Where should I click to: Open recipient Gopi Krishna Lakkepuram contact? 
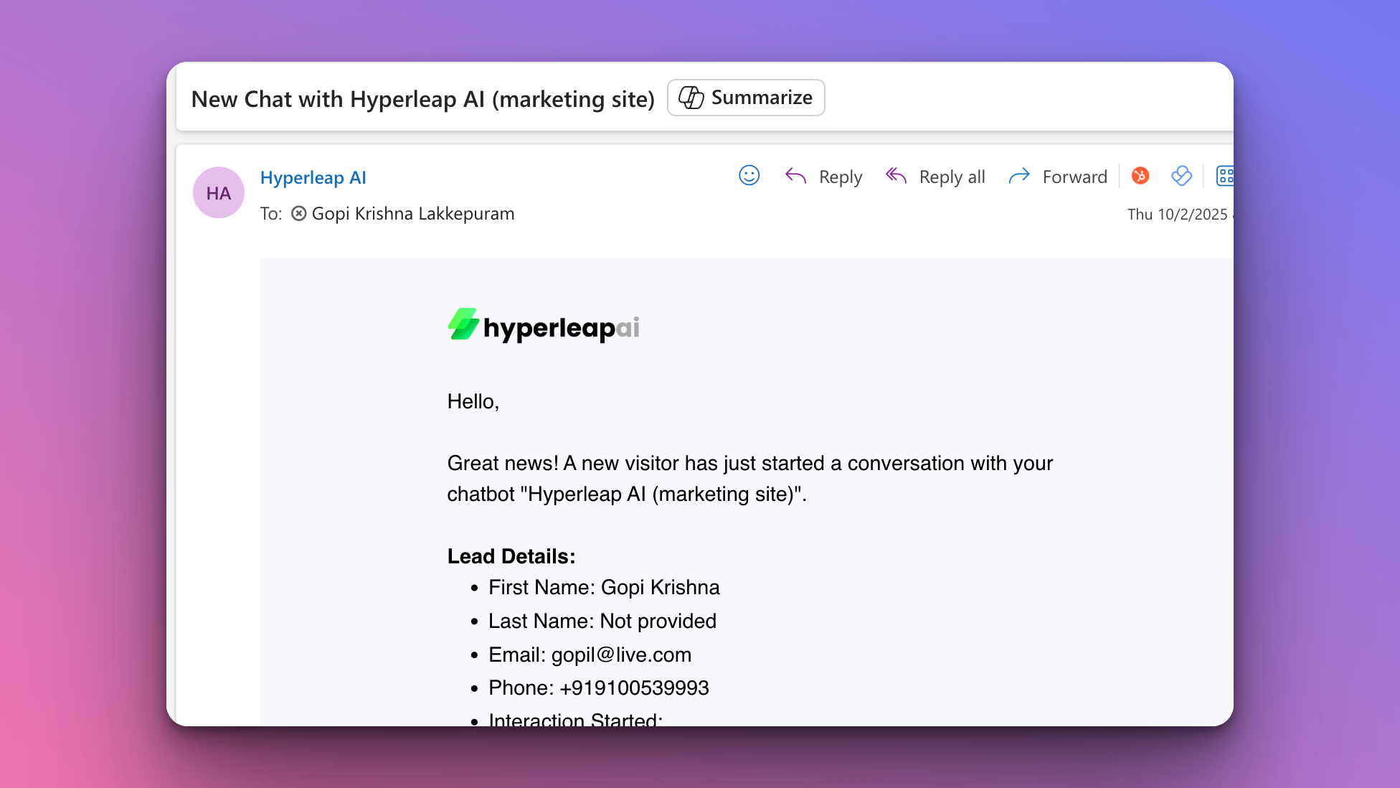tap(412, 214)
